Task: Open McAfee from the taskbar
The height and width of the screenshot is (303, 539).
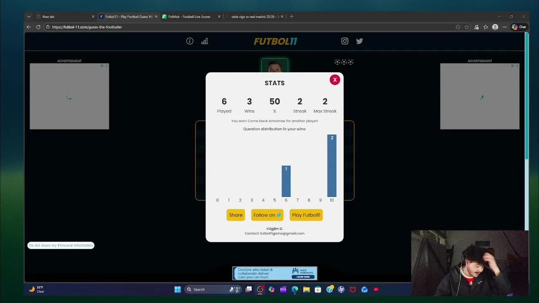Action: pos(353,290)
